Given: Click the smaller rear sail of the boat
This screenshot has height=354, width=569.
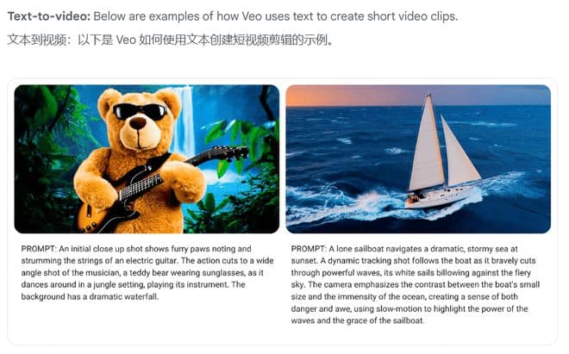Looking at the screenshot, I should [459, 154].
